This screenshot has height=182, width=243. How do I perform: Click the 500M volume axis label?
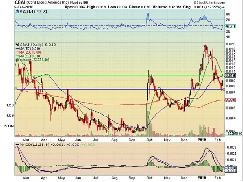tap(9, 126)
